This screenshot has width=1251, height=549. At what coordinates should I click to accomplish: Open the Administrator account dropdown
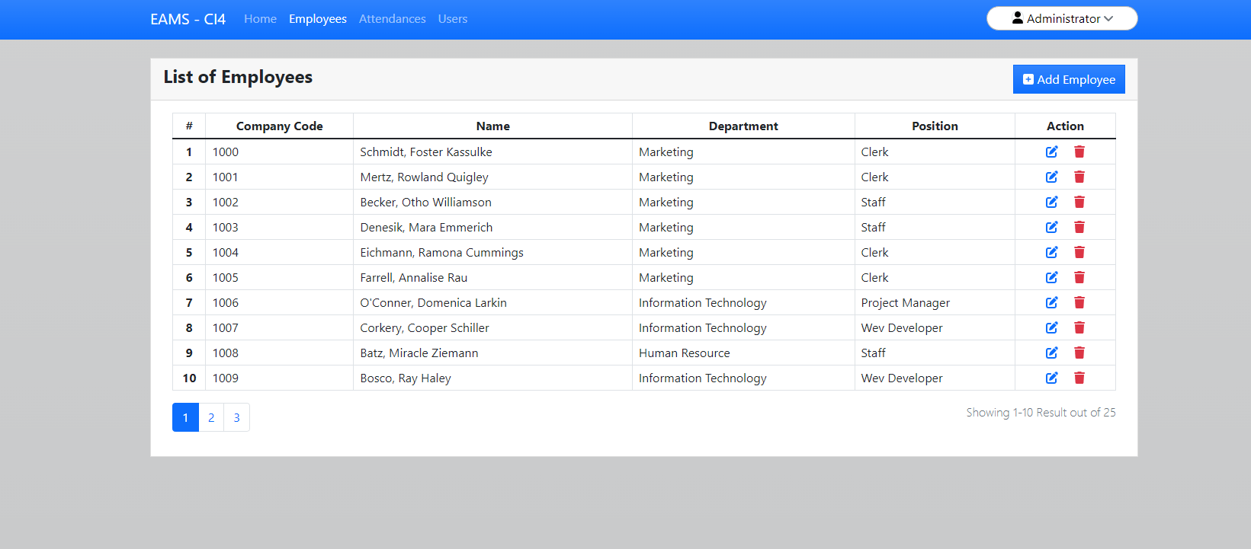click(1062, 18)
